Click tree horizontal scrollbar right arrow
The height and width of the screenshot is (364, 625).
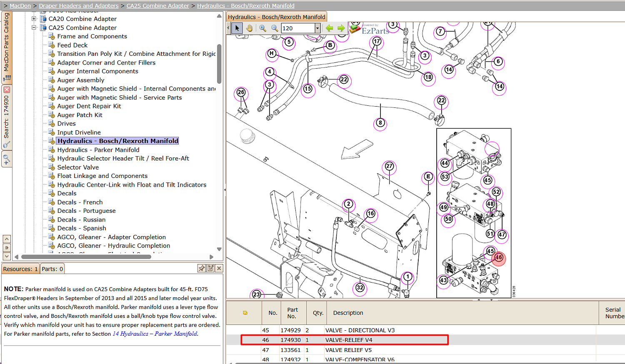211,257
